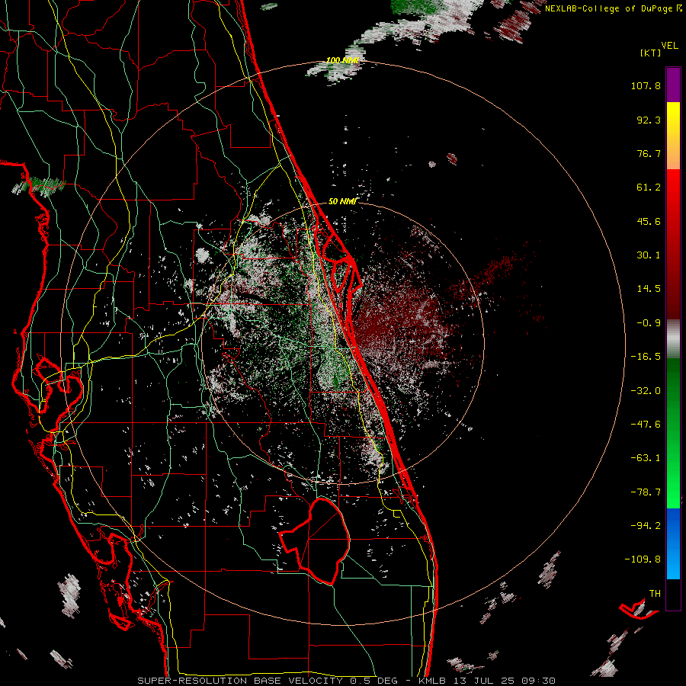Viewport: 686px width, 686px height.
Task: Click the -0.9 velocity scale value
Action: click(x=649, y=323)
